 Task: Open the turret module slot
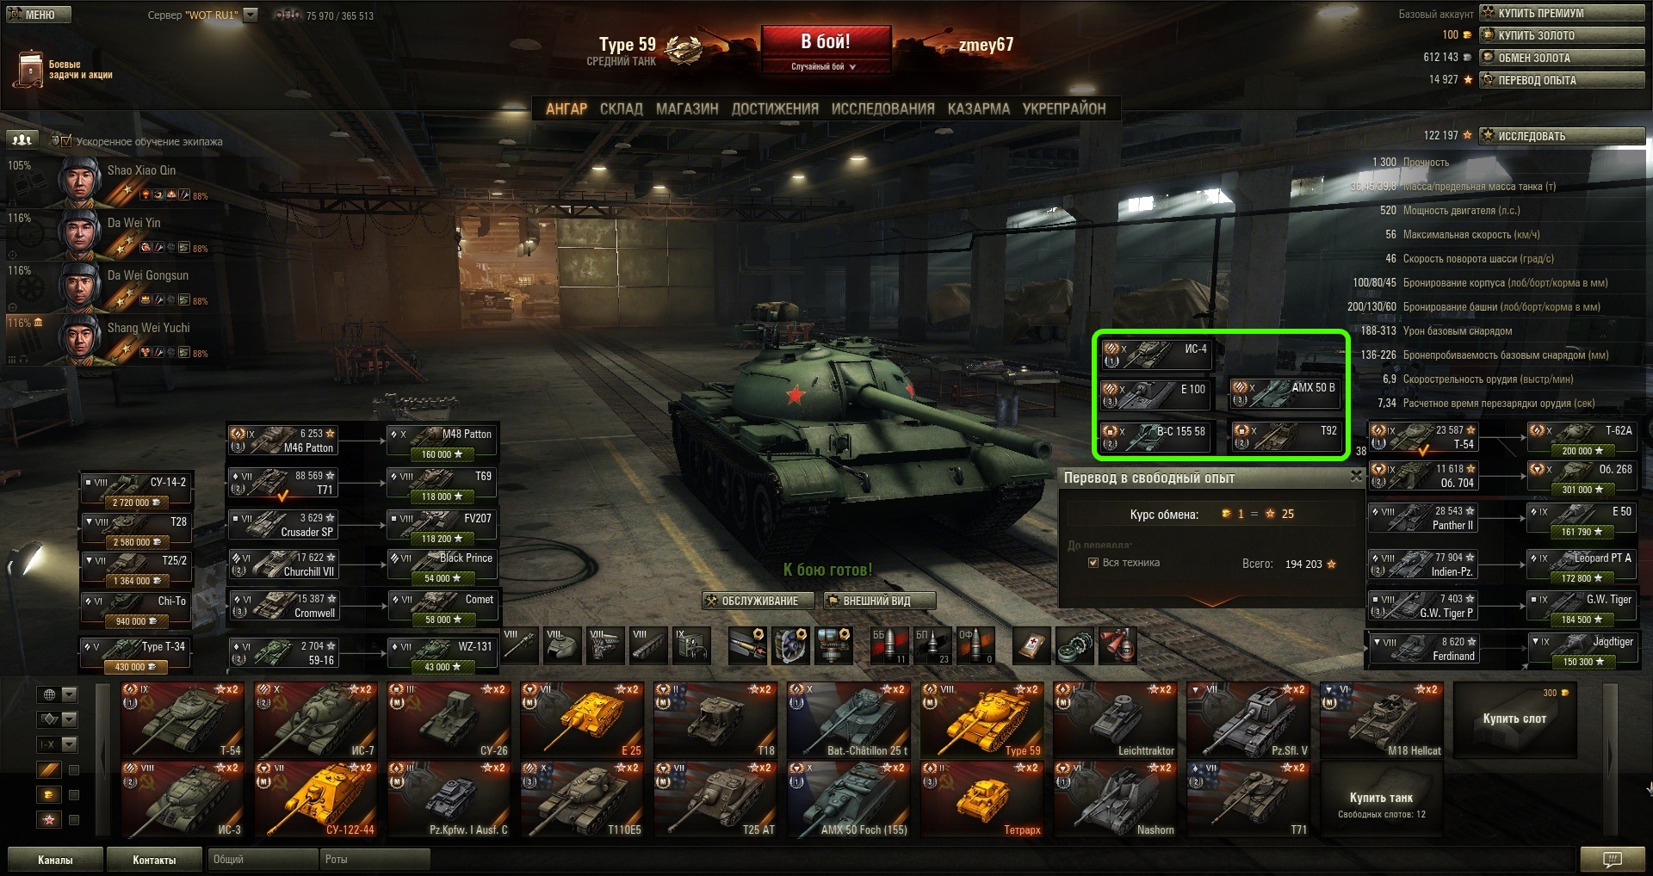click(562, 645)
